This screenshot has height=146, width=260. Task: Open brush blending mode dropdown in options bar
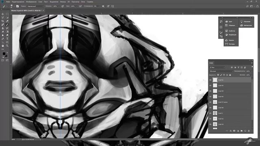(35, 6)
